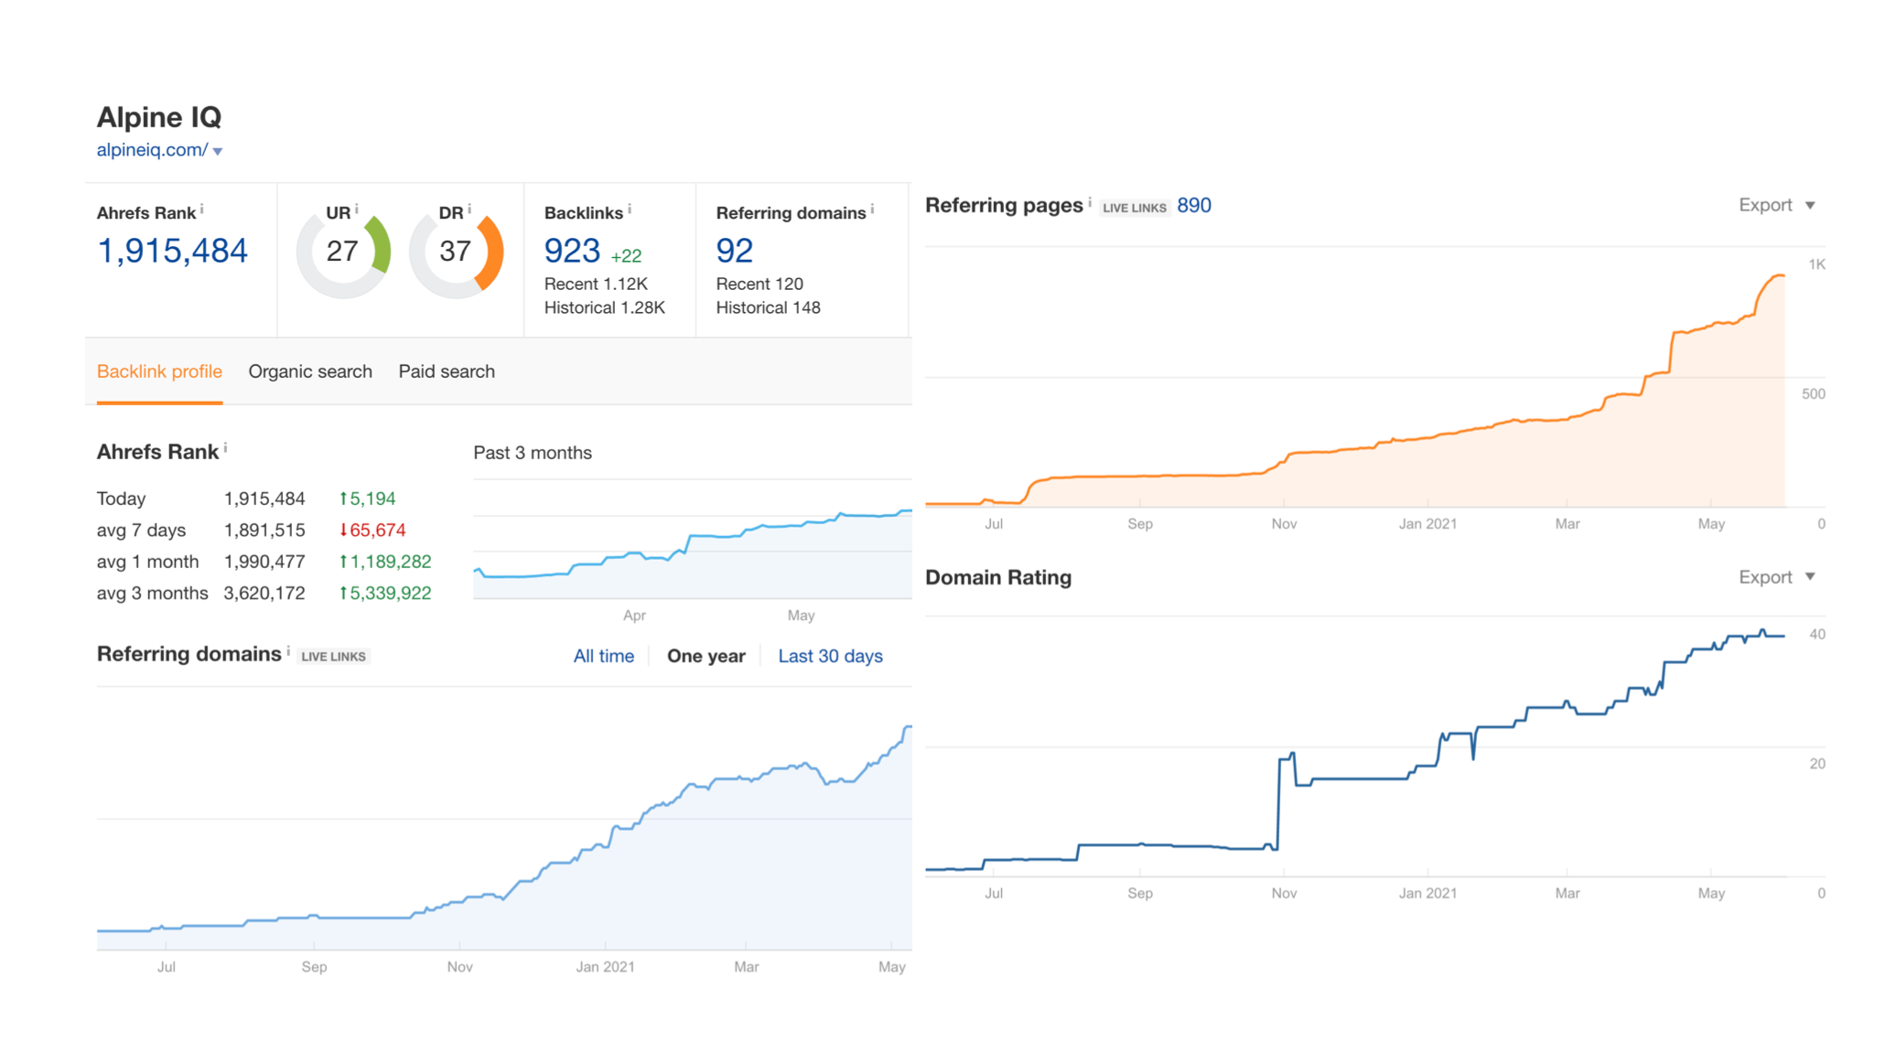The width and height of the screenshot is (1886, 1052).
Task: Expand the alpineiq.com URL dropdown arrow
Action: [218, 152]
